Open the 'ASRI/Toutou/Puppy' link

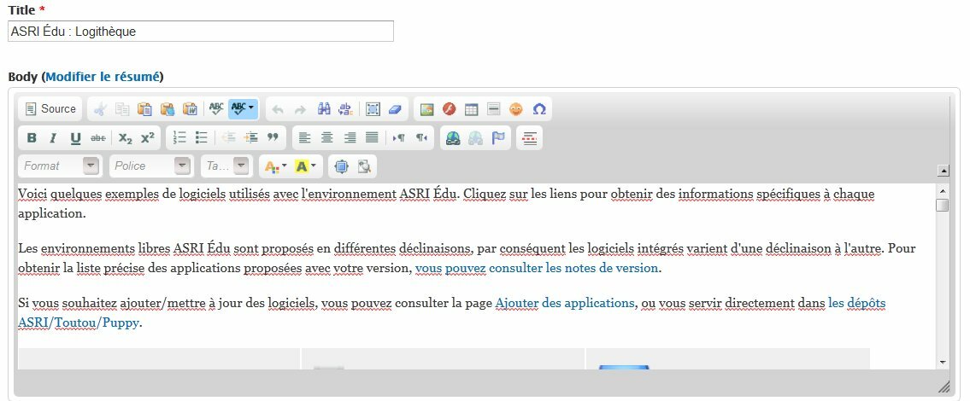click(79, 323)
